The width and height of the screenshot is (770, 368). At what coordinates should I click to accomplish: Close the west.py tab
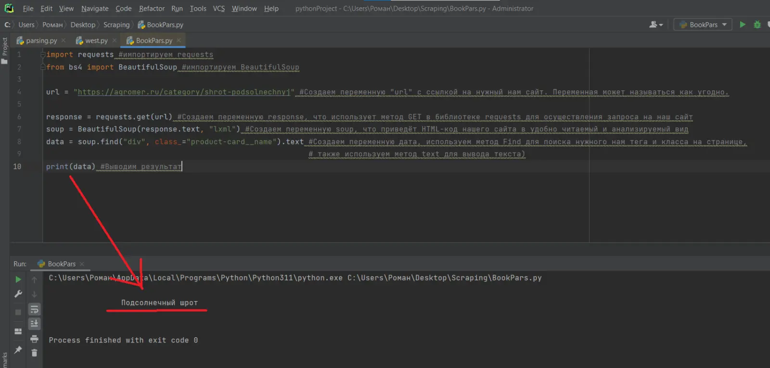(x=114, y=40)
